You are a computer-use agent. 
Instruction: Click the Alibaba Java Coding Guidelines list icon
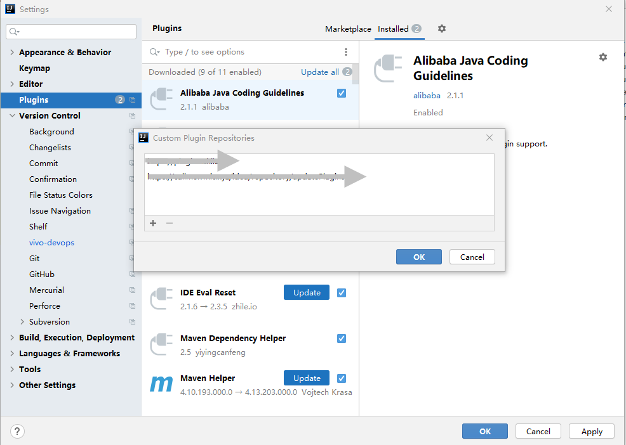(x=161, y=99)
